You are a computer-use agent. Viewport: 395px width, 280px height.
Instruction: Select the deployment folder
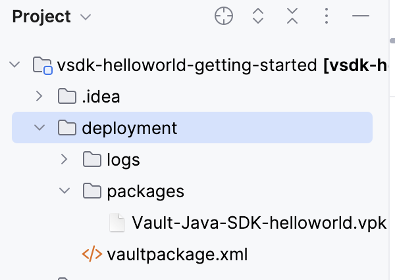(x=129, y=128)
